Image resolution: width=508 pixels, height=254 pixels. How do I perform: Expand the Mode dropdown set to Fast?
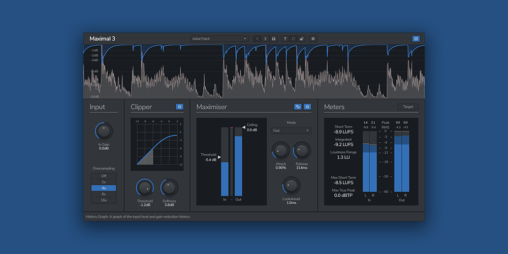[291, 131]
